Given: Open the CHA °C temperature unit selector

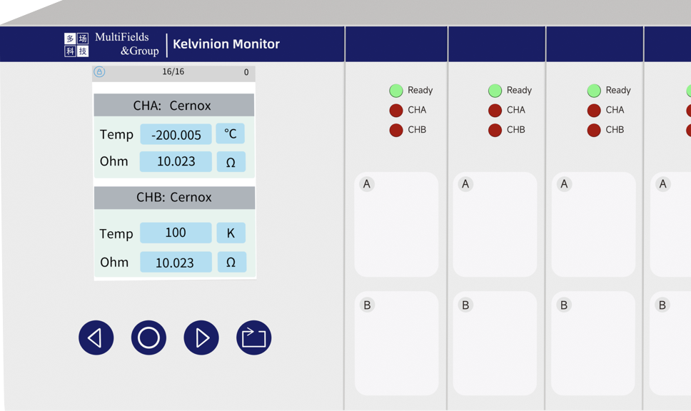Looking at the screenshot, I should (230, 133).
